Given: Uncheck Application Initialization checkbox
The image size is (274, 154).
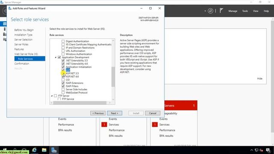Looking at the screenshot, I should click(63, 67).
